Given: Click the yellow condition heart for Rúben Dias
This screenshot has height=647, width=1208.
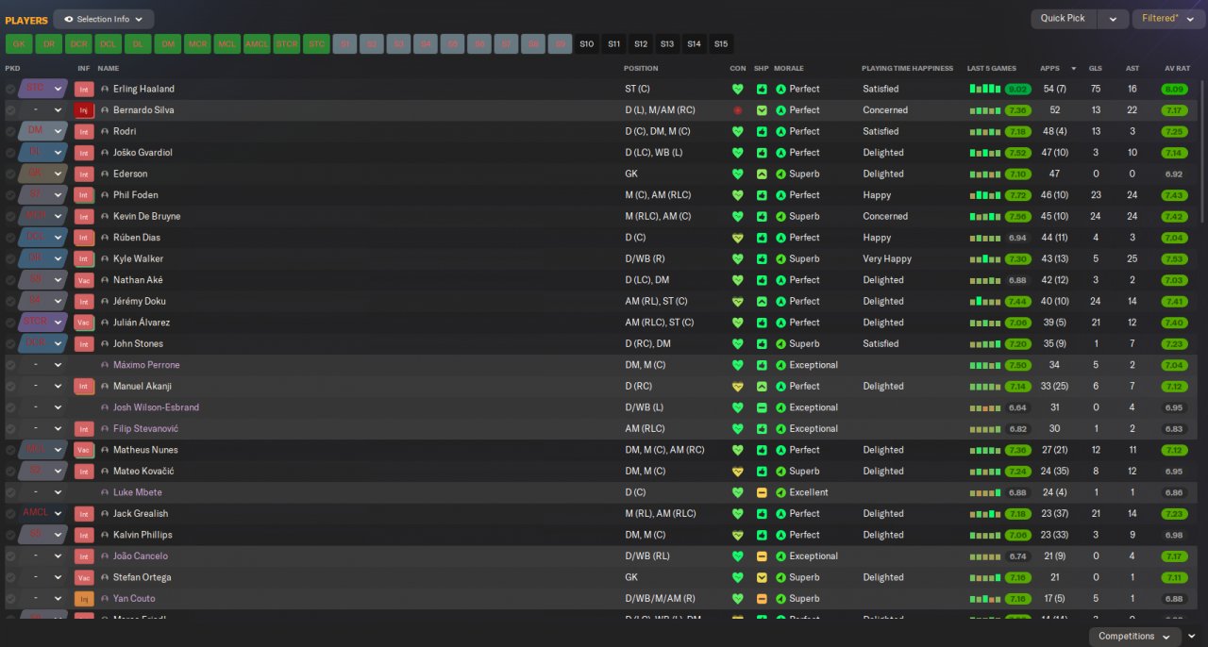Looking at the screenshot, I should (738, 238).
